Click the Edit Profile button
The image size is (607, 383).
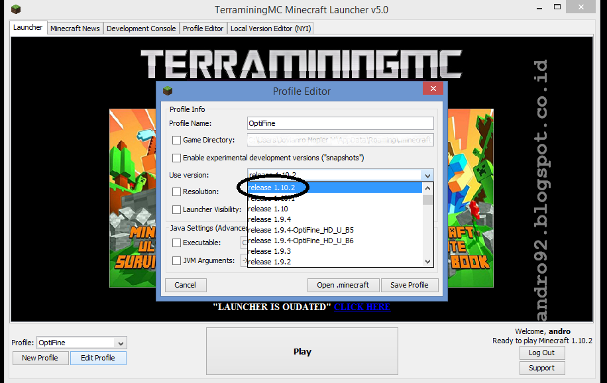[x=98, y=358]
